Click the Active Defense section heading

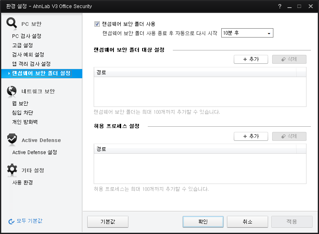coord(41,140)
